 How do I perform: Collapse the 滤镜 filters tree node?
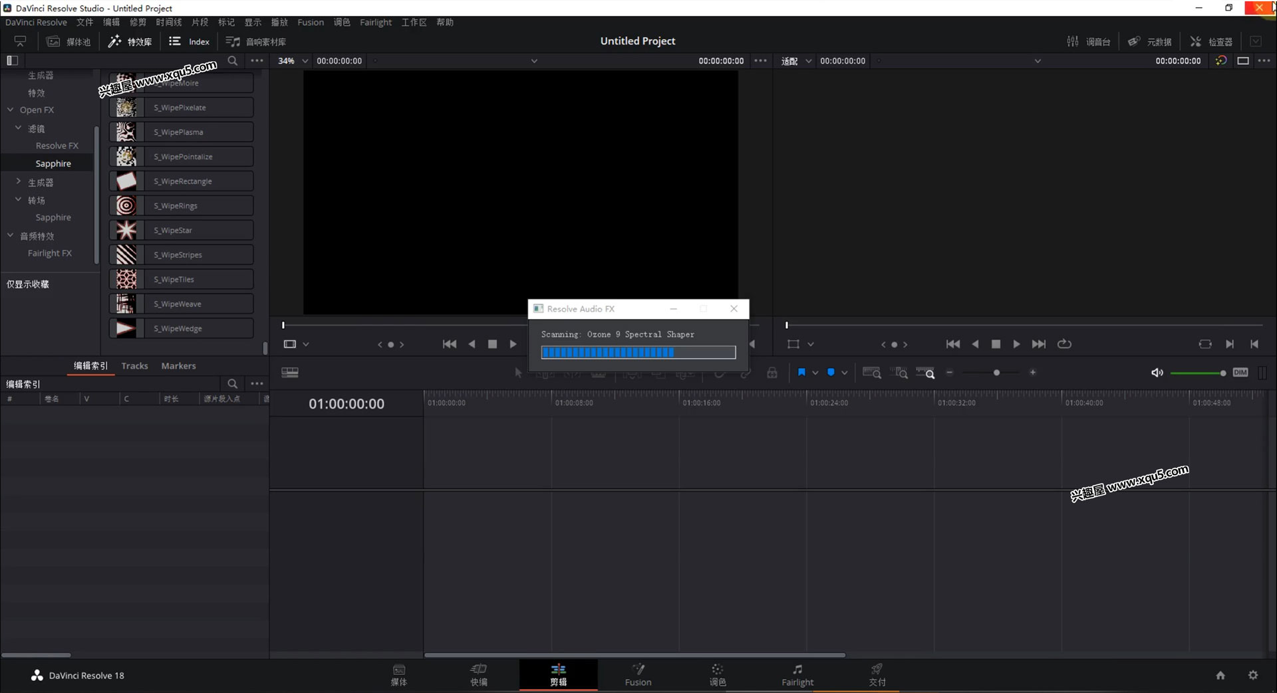click(x=18, y=128)
